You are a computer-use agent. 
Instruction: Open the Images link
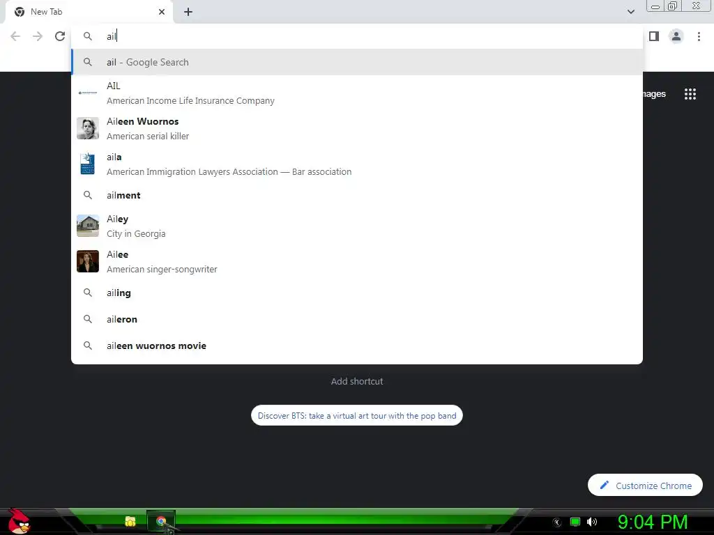654,94
